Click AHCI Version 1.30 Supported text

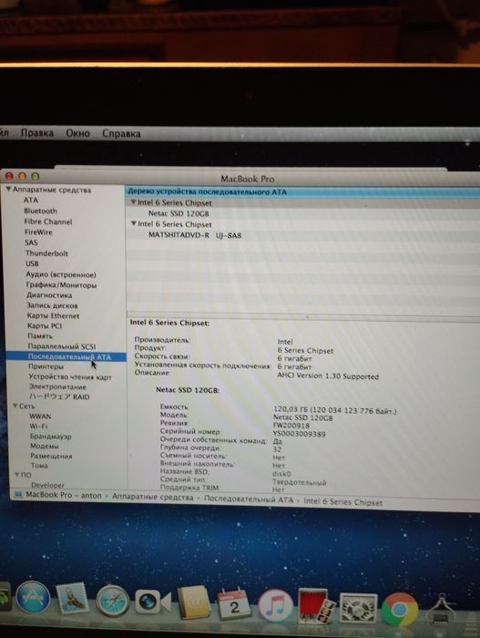pos(328,376)
